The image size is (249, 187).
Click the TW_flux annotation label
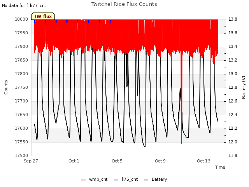pos(43,16)
